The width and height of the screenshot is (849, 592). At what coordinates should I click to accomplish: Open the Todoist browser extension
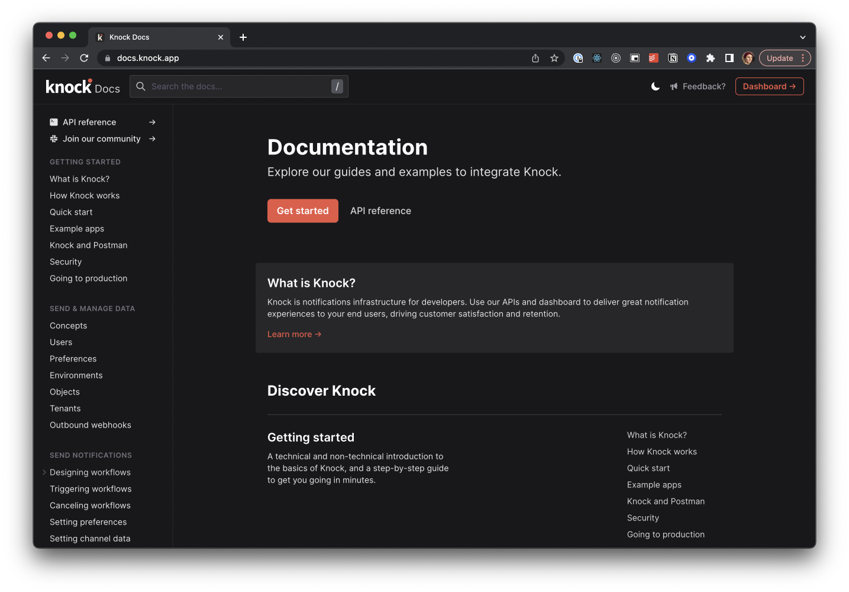pos(653,58)
